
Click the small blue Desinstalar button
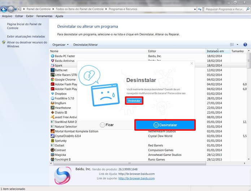point(134,101)
